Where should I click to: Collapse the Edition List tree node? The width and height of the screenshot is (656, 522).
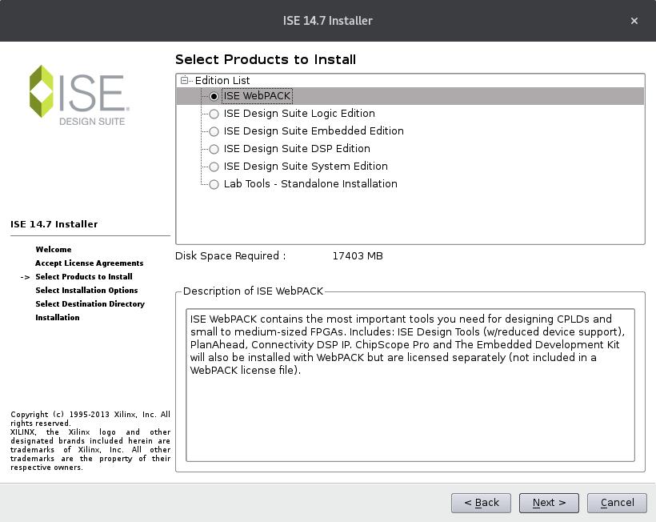click(x=184, y=80)
